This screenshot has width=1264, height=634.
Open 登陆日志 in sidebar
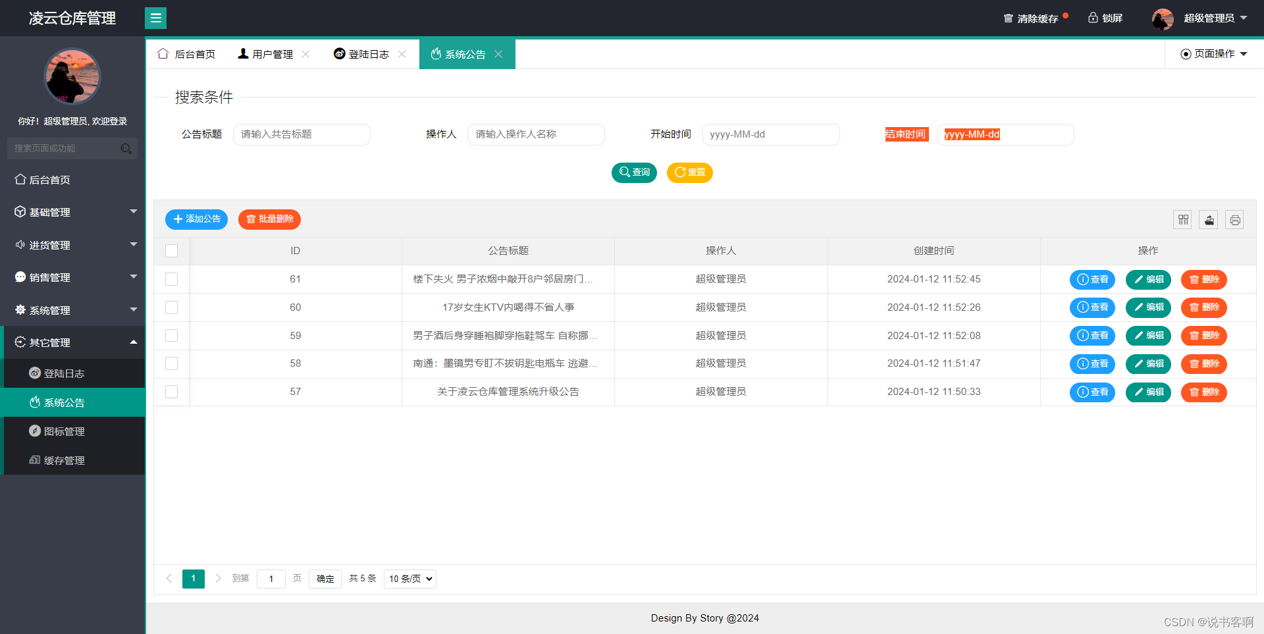point(74,373)
